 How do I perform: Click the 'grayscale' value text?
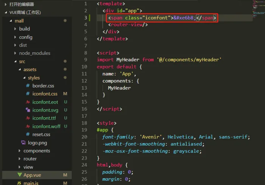pos(186,151)
